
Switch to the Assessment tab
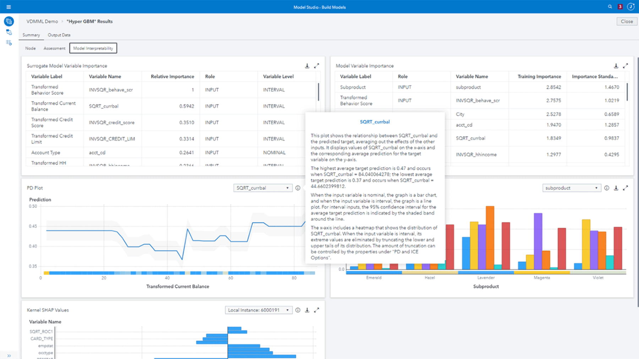click(54, 48)
